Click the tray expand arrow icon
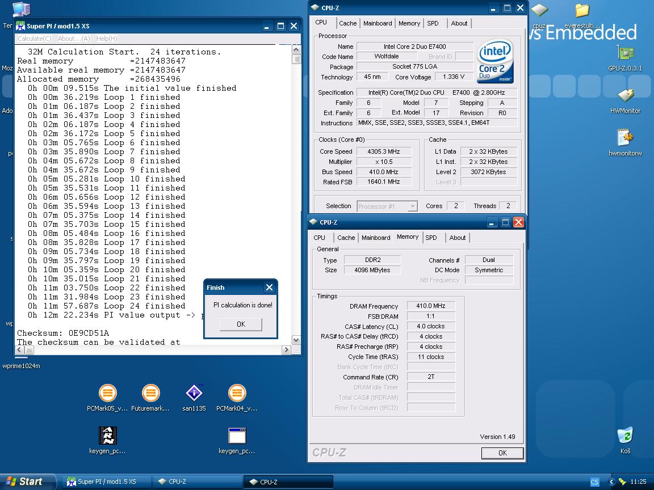Viewport: 654px width, 490px height. (611, 481)
